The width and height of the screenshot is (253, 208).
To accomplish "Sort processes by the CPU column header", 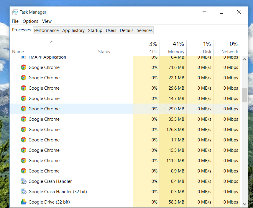I will [x=146, y=48].
